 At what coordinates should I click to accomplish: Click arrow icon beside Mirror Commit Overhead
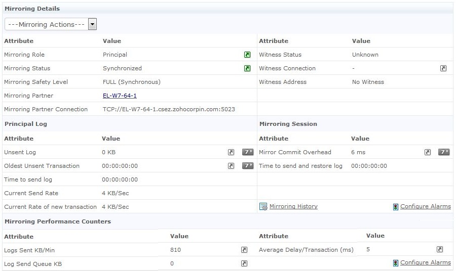click(x=428, y=152)
